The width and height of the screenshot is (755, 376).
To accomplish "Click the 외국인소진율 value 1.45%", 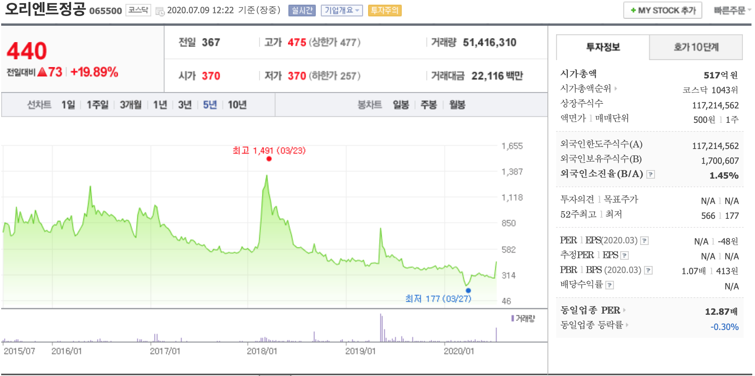I will tap(724, 176).
